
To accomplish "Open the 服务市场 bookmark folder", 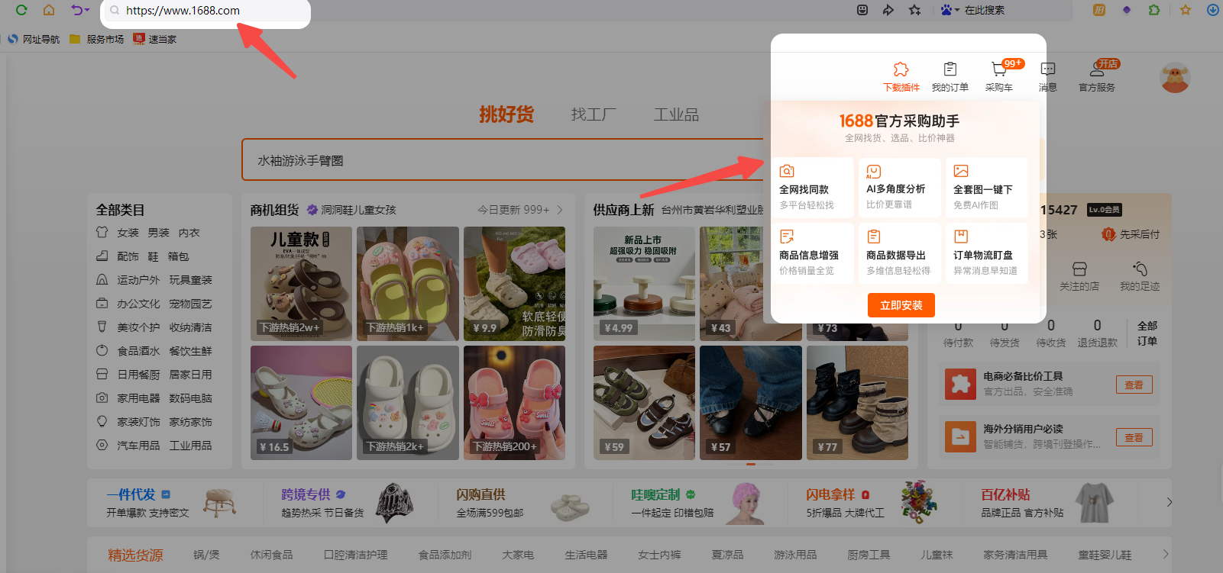I will point(97,39).
